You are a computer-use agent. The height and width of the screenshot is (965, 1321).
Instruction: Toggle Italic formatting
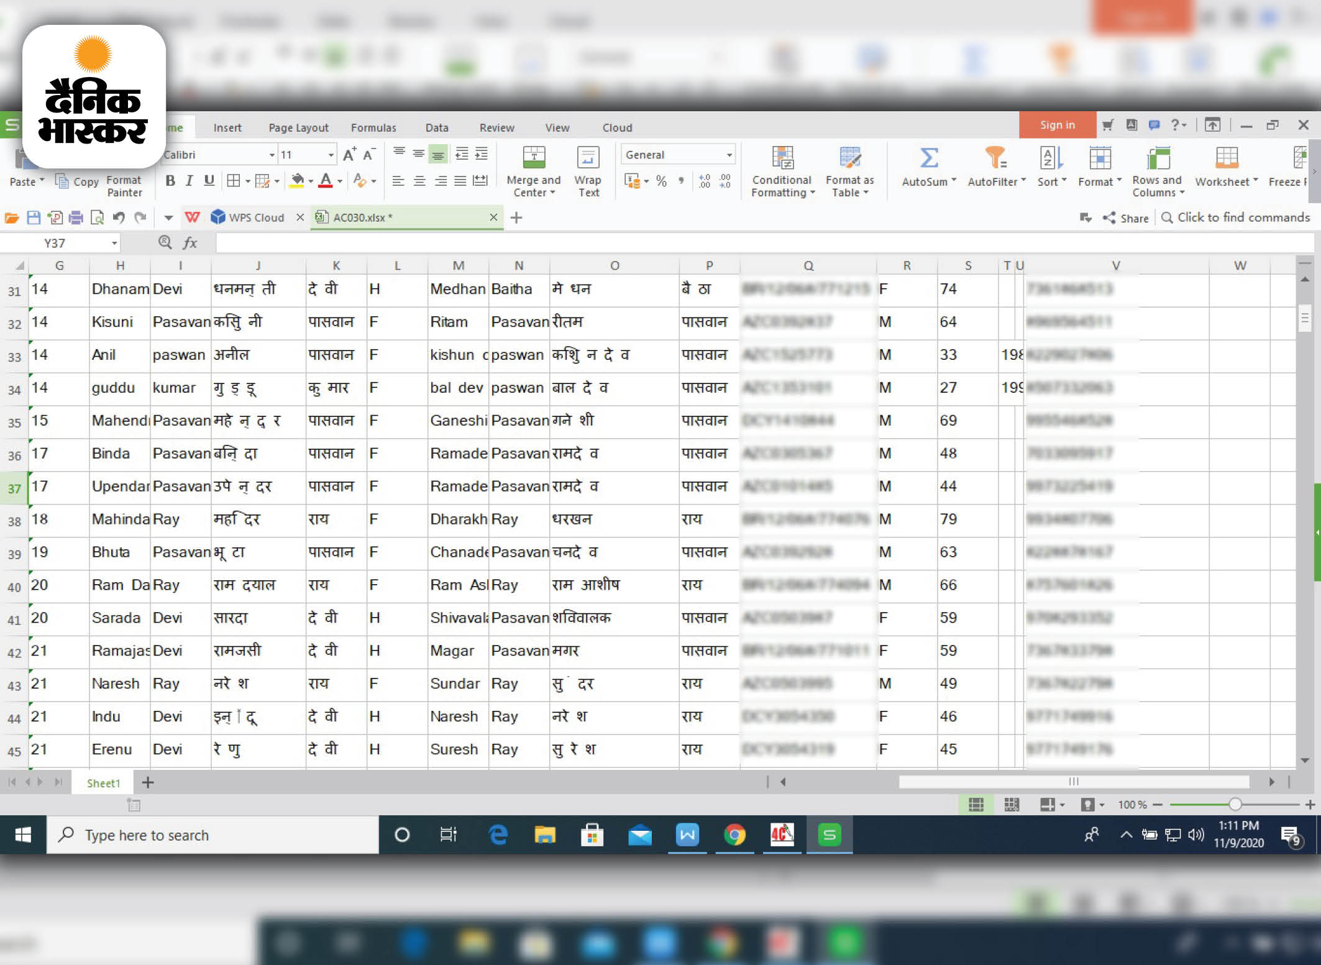pyautogui.click(x=190, y=181)
